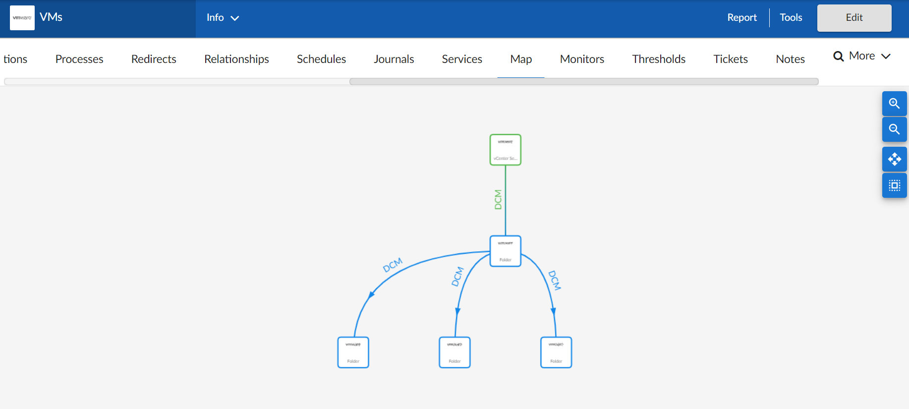
Task: Open the More tabs dropdown
Action: click(x=862, y=56)
